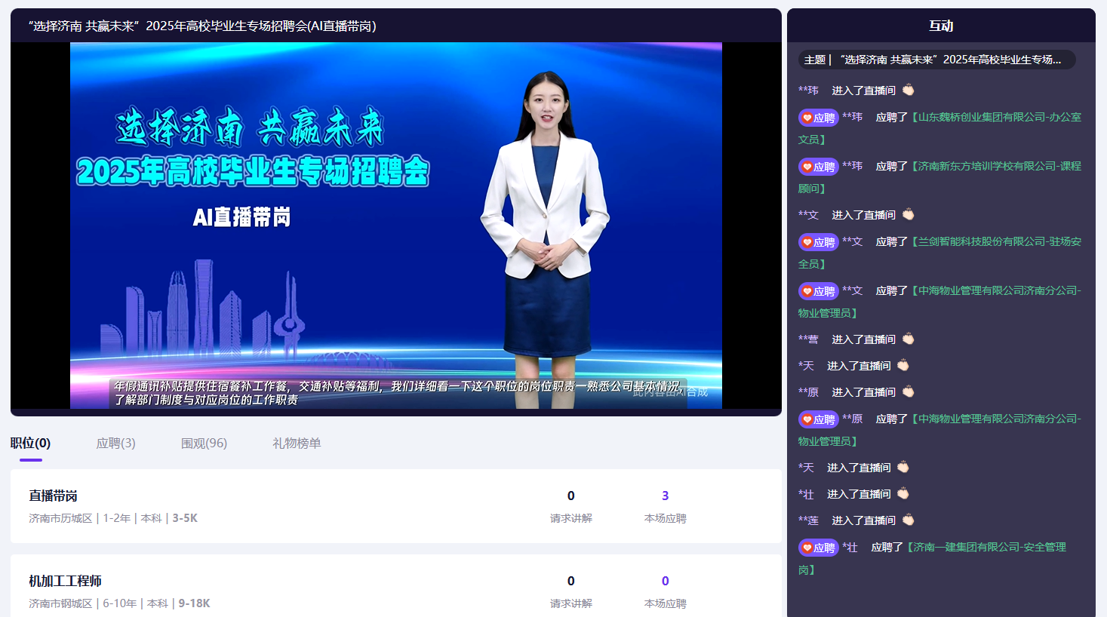Click 应聘 heart badge beside 山东魏桥创业集团 message
Viewport: 1107px width, 617px height.
pyautogui.click(x=818, y=118)
